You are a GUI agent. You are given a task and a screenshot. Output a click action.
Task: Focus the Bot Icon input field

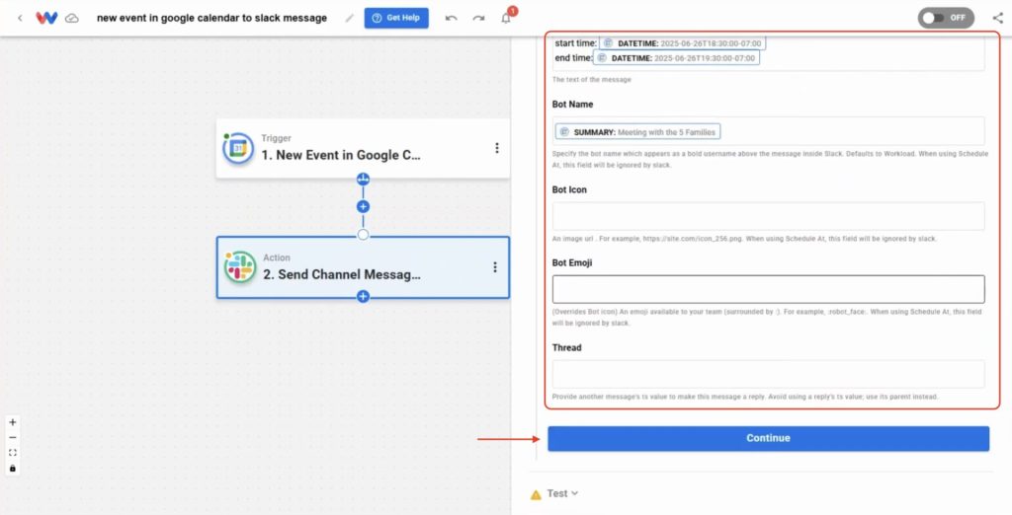[x=768, y=216]
